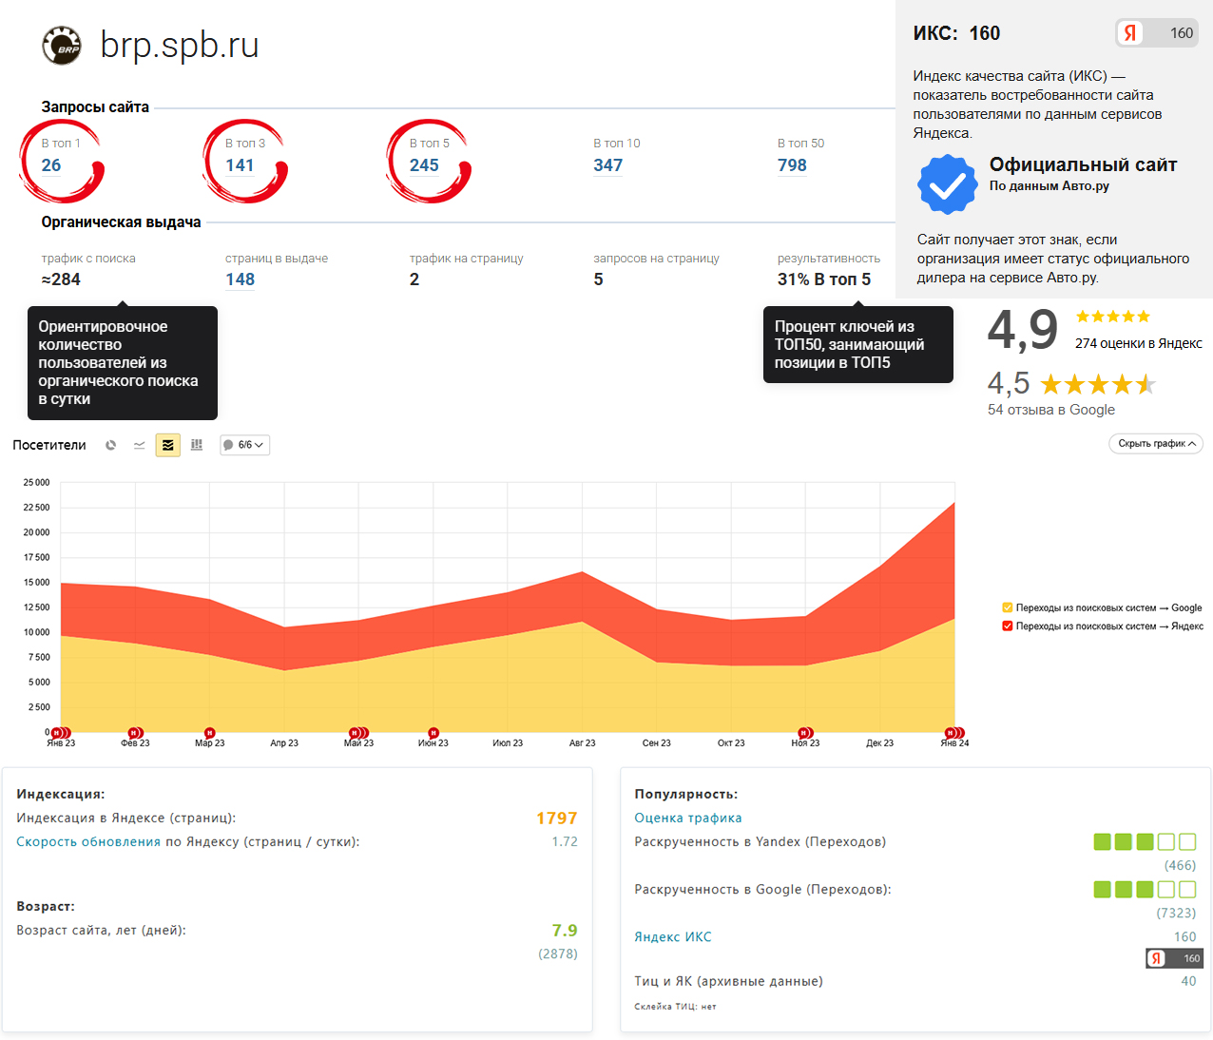This screenshot has width=1213, height=1040.
Task: Click the Yandex marker cluster at Май 23
Action: (x=358, y=733)
